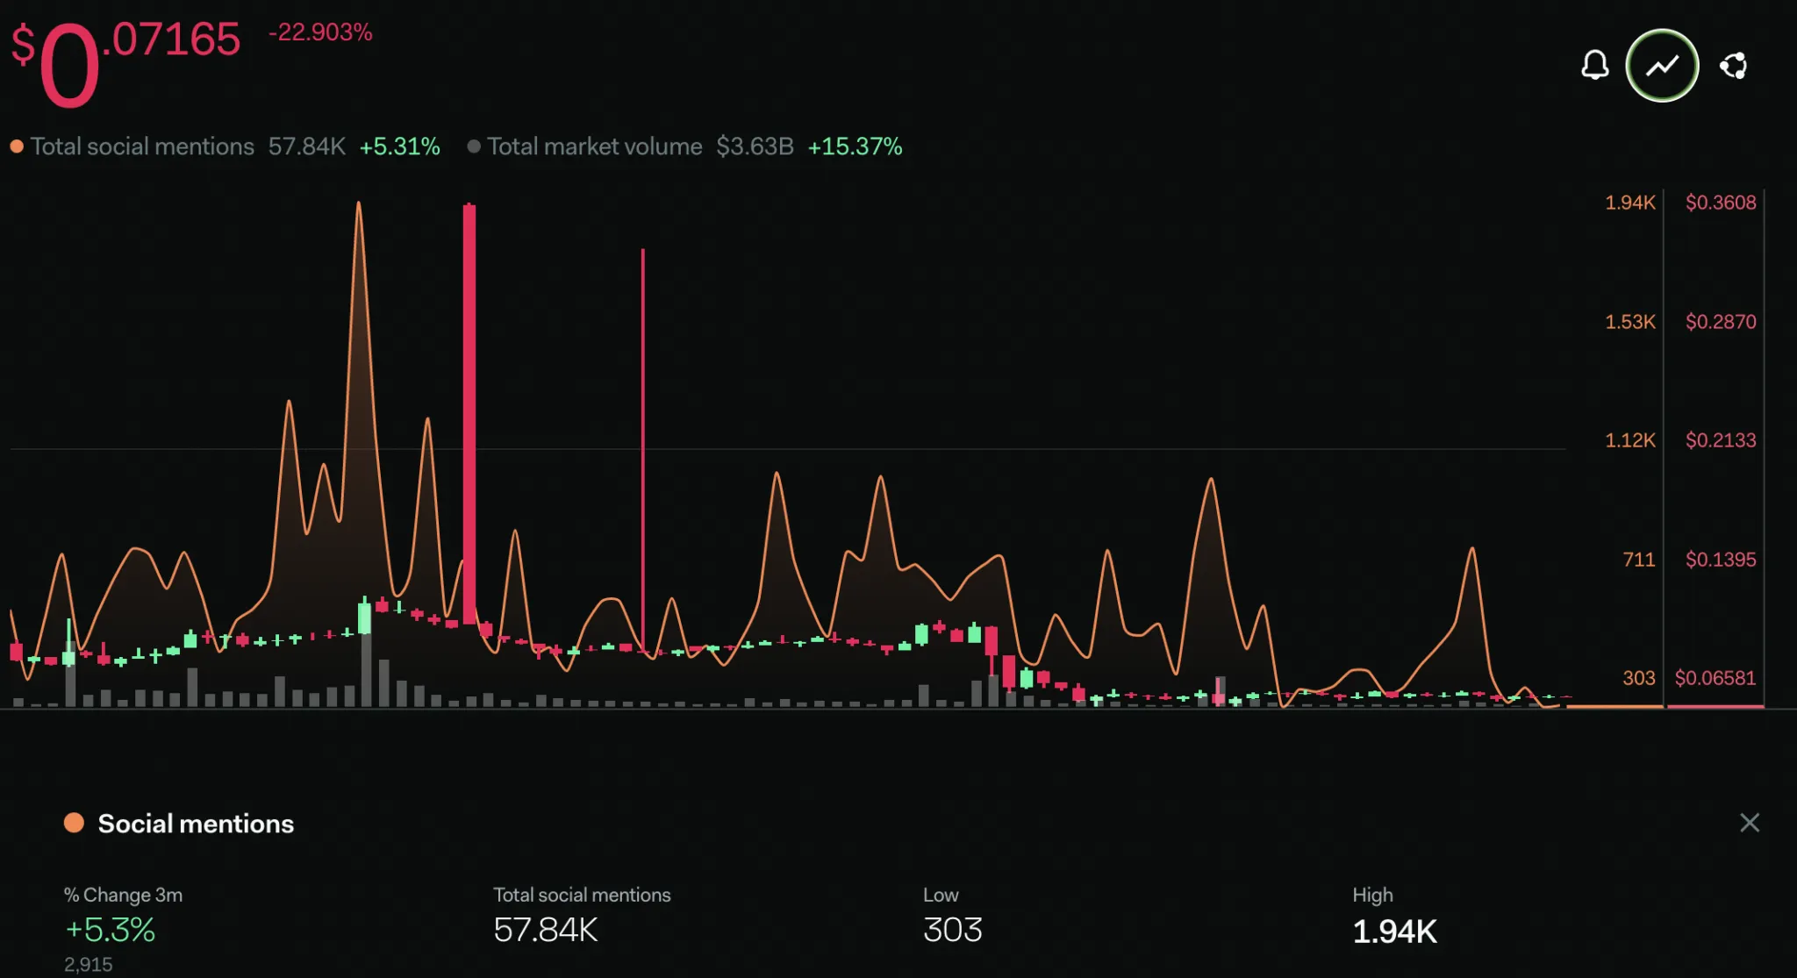Toggle the Total social mentions legend
This screenshot has width=1797, height=978.
pos(225,146)
